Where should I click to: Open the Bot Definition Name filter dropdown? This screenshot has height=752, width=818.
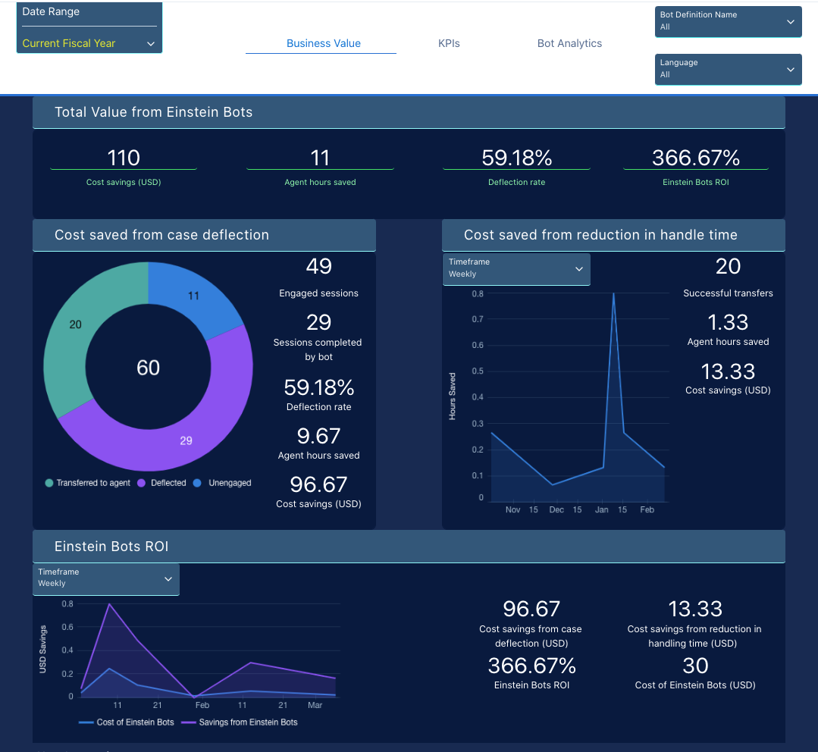[x=727, y=21]
